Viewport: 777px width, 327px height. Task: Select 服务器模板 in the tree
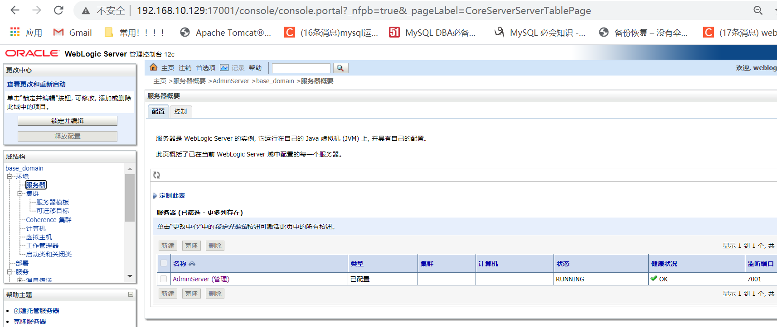[x=53, y=202]
